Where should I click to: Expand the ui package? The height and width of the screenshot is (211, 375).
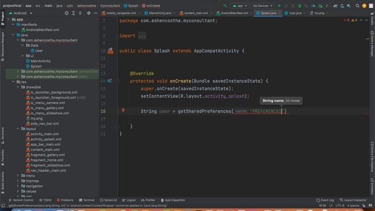point(22,56)
